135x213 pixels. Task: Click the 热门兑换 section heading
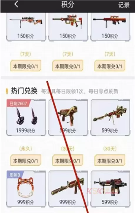(x=24, y=91)
